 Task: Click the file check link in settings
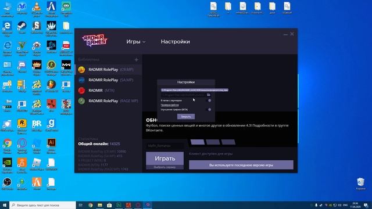point(170,105)
